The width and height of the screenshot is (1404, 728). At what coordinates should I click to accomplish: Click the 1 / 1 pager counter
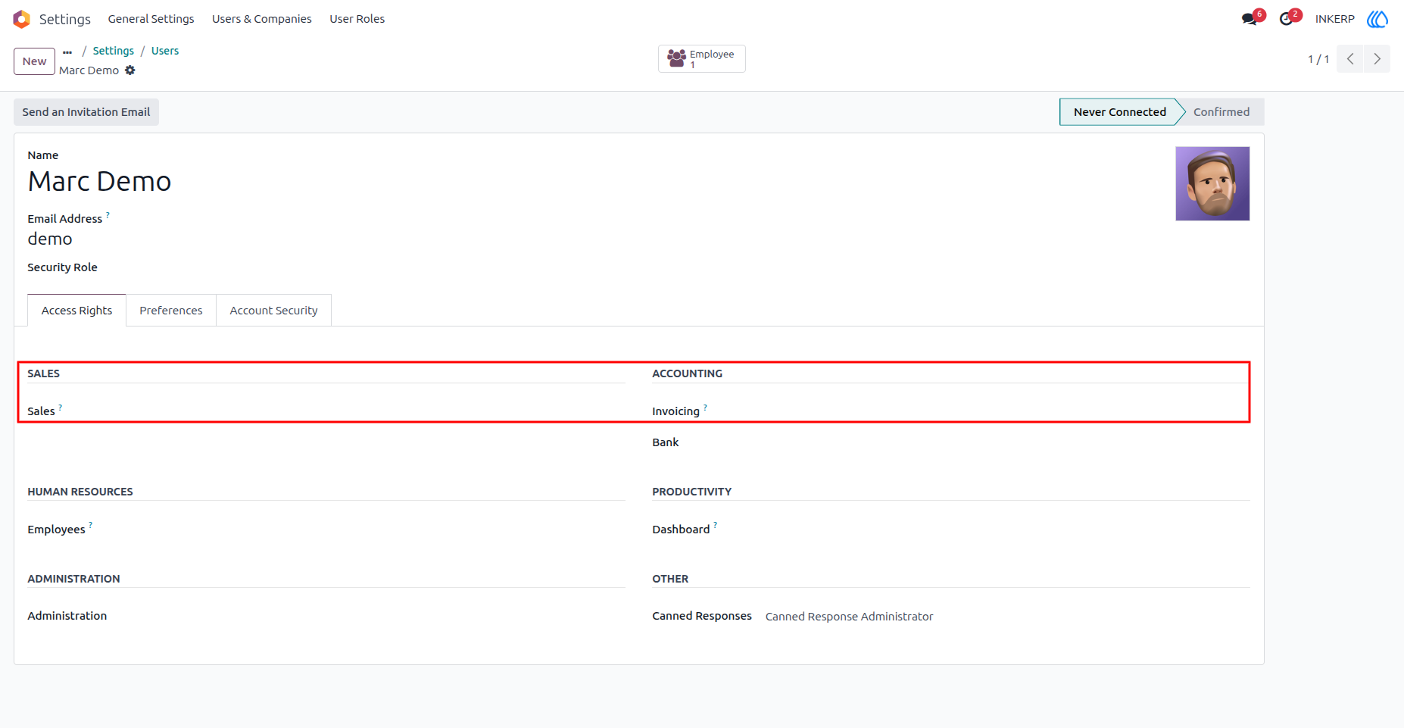[x=1318, y=59]
